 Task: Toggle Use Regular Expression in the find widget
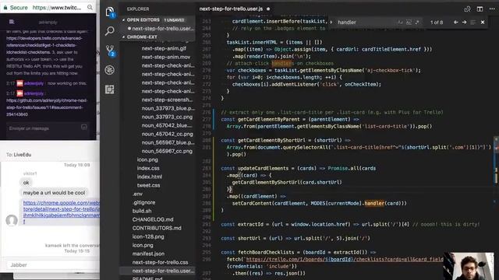[x=417, y=23]
